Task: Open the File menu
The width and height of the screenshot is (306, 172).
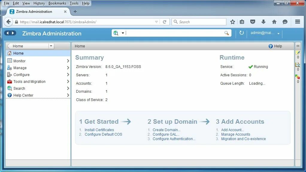Action: pos(7,3)
